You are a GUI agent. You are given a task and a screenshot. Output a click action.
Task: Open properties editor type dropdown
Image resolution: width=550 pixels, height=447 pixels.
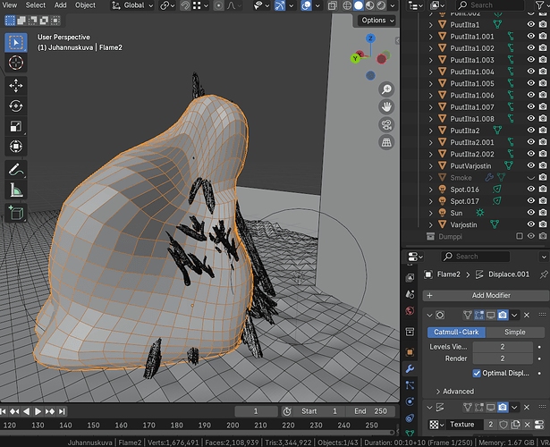(x=415, y=257)
